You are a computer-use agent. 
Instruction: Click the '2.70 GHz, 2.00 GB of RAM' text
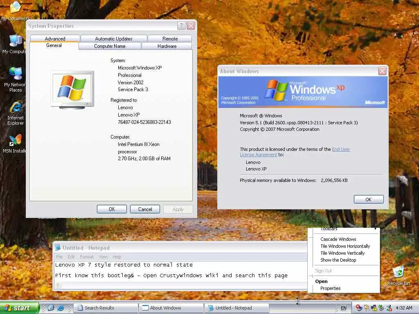144,158
